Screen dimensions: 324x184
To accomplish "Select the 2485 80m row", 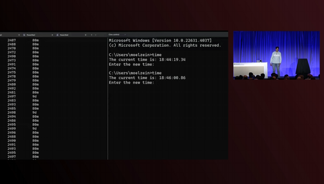I will (23, 108).
